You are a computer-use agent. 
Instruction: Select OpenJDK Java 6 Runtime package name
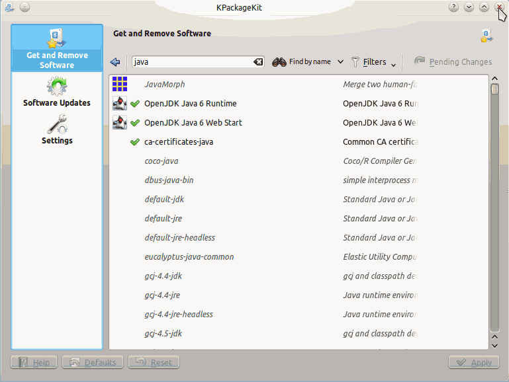click(191, 104)
